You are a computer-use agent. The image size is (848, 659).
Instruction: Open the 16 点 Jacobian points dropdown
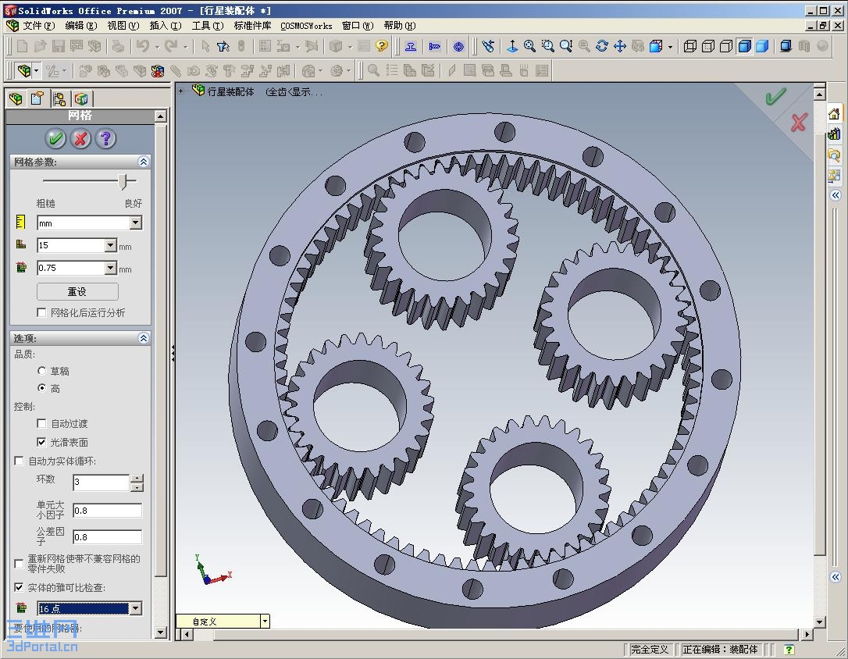136,608
